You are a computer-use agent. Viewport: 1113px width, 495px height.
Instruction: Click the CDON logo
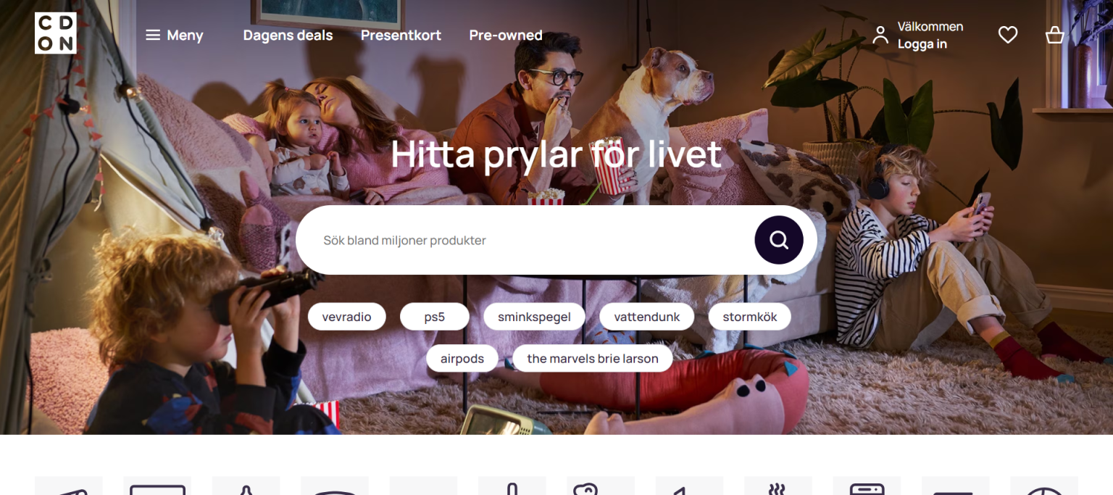tap(55, 33)
